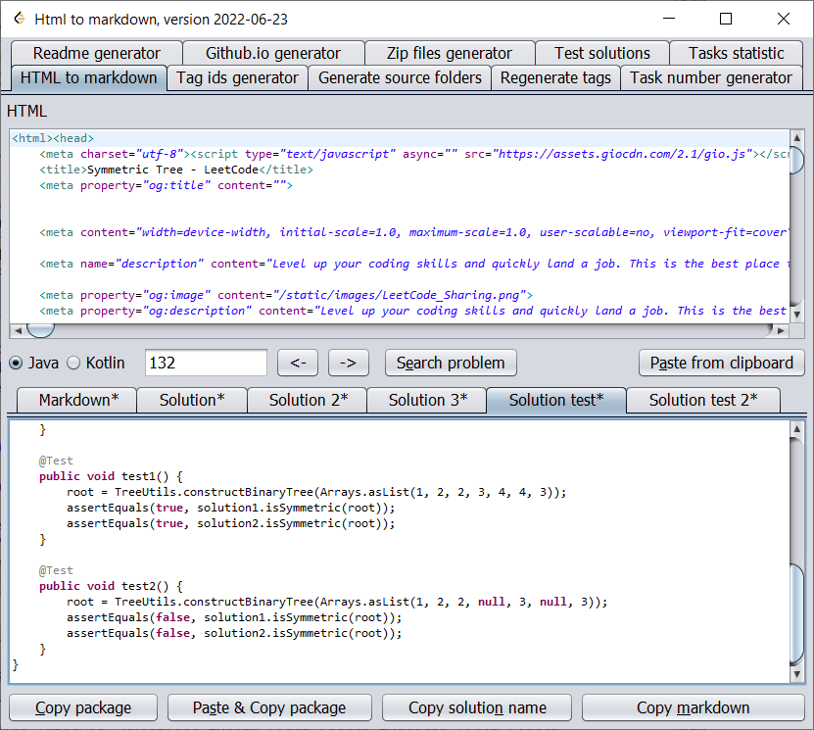
Task: Open the Readme generator tab
Action: pyautogui.click(x=97, y=53)
